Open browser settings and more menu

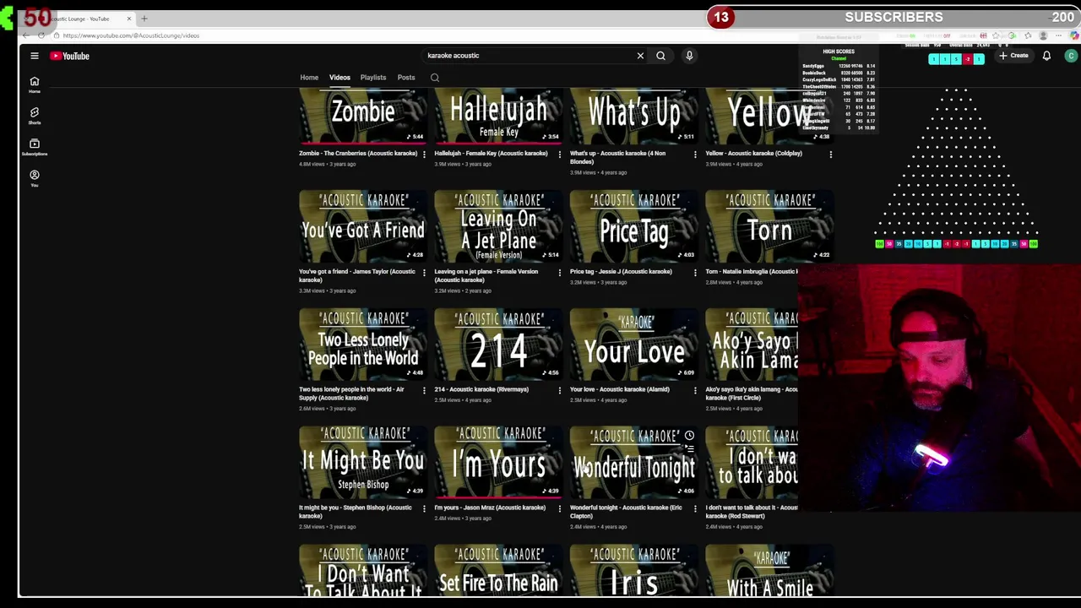tap(1059, 35)
